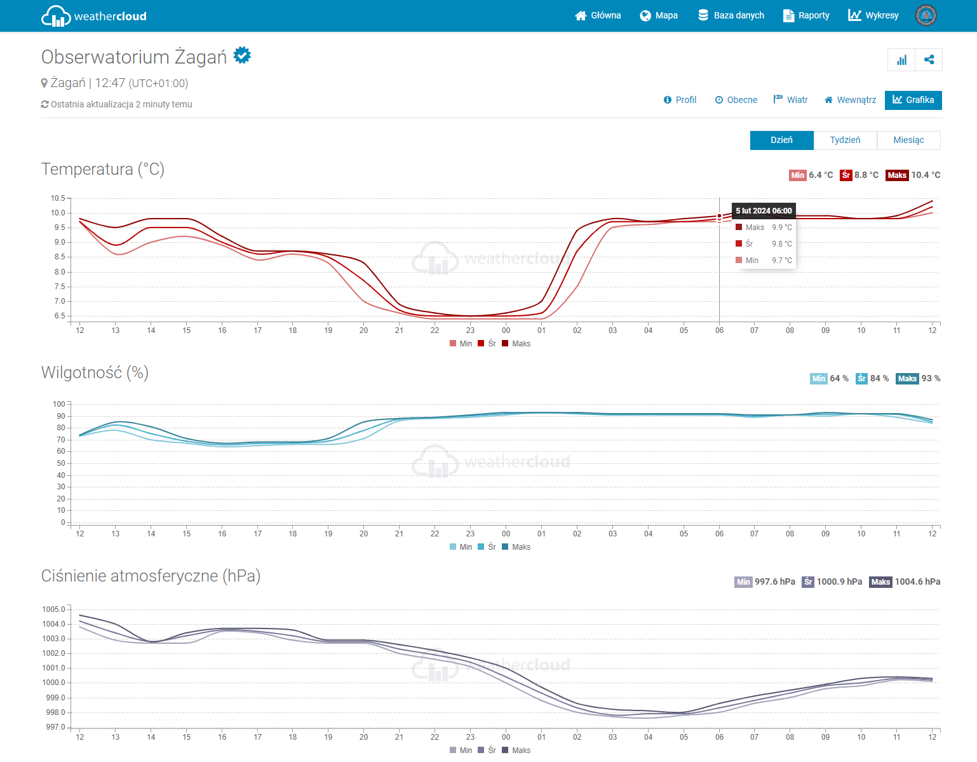Toggle Maks series in temperature legend
Viewport: 977px width, 762px height.
pyautogui.click(x=516, y=344)
